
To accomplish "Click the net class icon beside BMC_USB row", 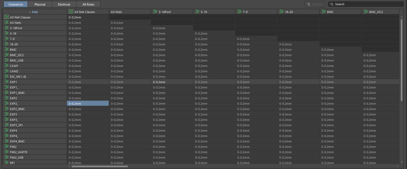I will coord(6,60).
